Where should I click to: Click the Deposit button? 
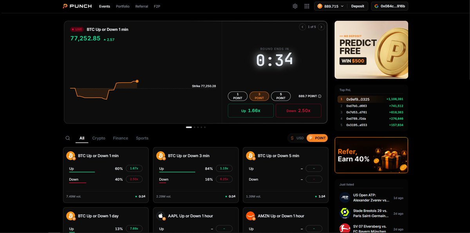point(358,6)
